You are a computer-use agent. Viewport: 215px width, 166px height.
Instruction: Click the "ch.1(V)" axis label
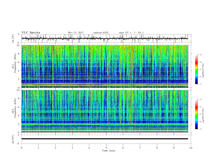pos(13,39)
